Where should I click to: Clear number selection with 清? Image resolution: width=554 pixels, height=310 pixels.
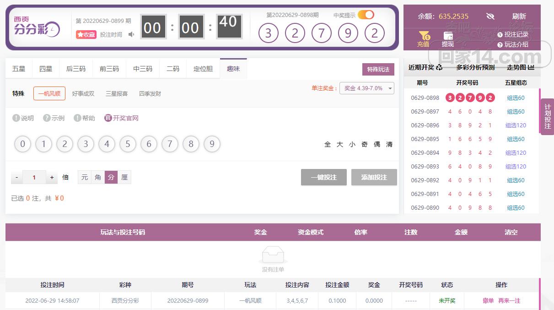pos(389,144)
